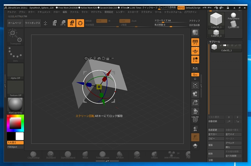Click the gizmo reset orientation icon

tap(104, 58)
